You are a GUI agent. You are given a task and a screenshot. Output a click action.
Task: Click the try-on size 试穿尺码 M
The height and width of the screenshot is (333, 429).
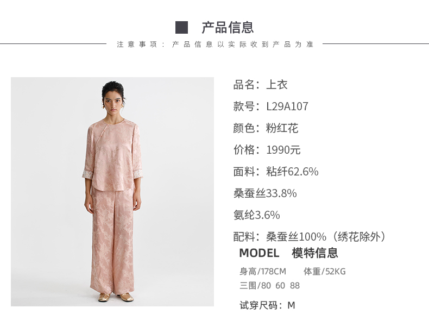(267, 305)
